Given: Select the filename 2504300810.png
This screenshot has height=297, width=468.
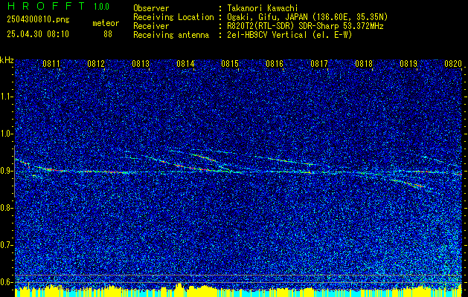Looking at the screenshot, I should [38, 19].
